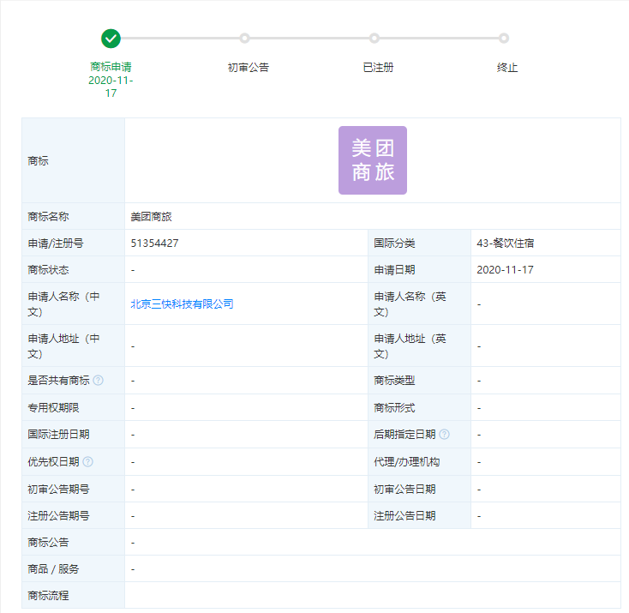Click the 终止 step label
The image size is (629, 613).
pos(507,67)
